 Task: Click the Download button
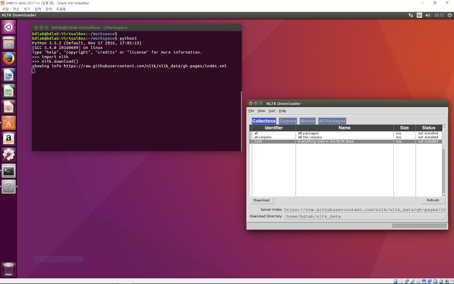click(261, 200)
